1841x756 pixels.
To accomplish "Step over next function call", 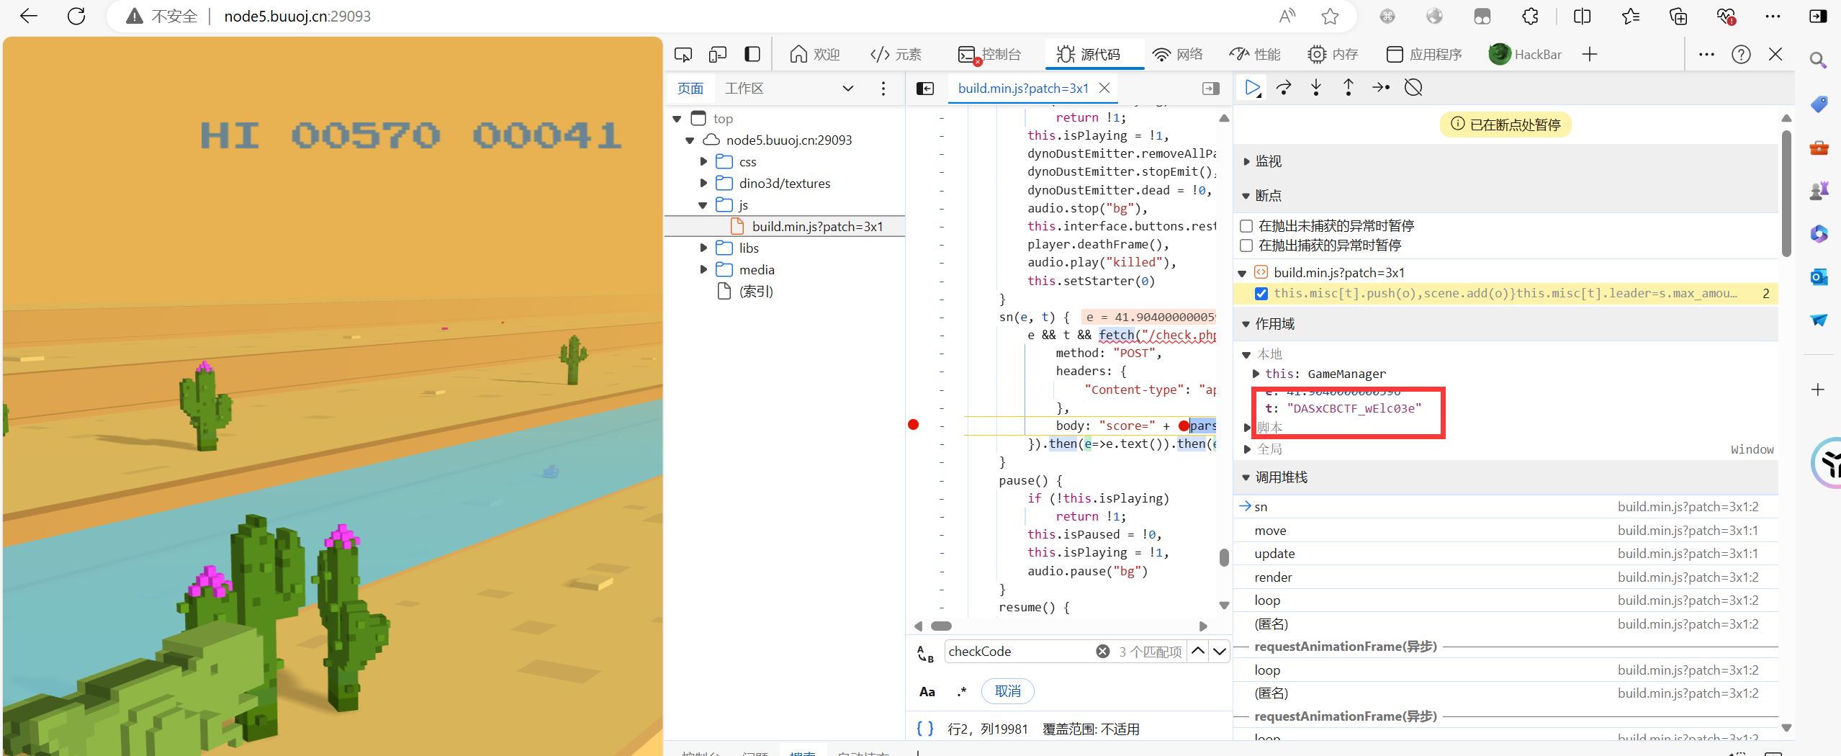I will [1284, 88].
